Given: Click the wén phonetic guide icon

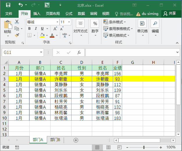Looking at the screenshot, I should click(65, 35).
